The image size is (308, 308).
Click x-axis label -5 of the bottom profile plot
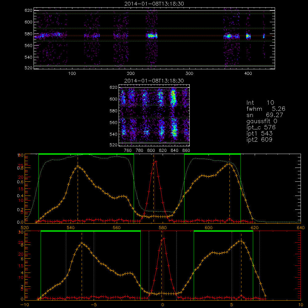tap(94, 305)
